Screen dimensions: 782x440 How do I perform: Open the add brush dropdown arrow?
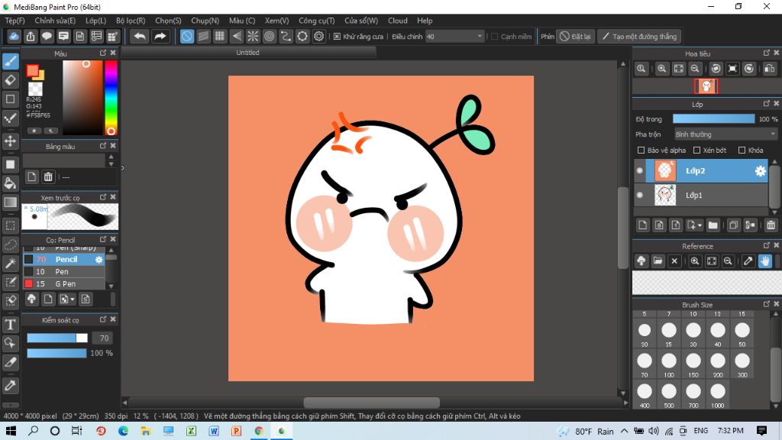point(73,299)
